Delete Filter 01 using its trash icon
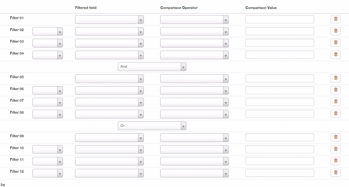This screenshot has height=187, width=349. tap(335, 19)
